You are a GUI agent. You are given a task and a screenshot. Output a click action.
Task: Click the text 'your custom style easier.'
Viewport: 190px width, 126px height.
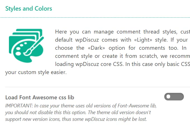(x=36, y=72)
